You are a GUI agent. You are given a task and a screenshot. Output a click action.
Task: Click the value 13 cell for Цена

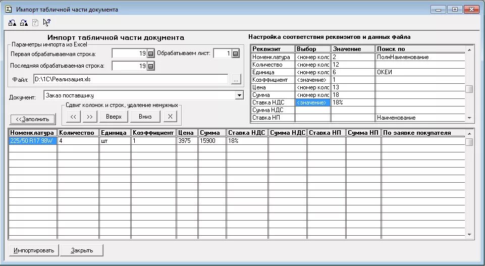click(353, 87)
